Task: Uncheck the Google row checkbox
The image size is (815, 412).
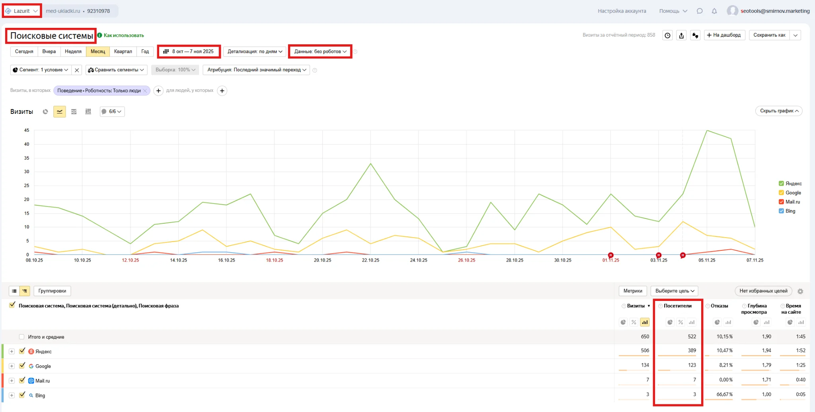Action: click(x=22, y=366)
